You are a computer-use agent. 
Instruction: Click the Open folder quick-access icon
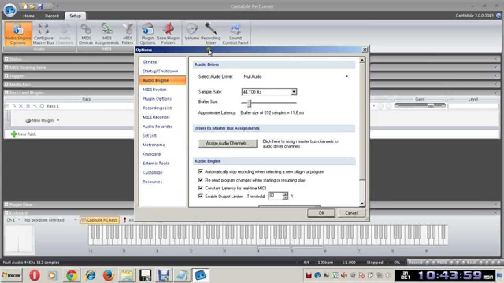point(32,6)
